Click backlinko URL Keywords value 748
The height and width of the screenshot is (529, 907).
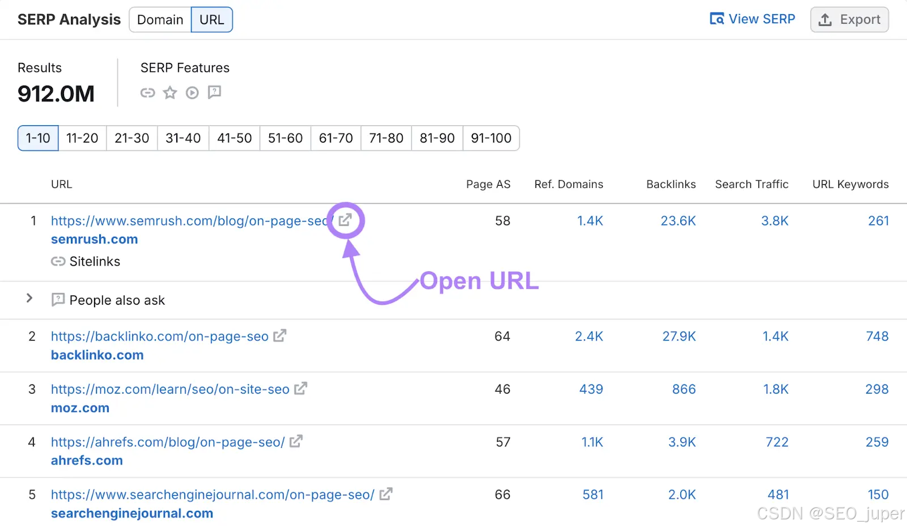(878, 336)
